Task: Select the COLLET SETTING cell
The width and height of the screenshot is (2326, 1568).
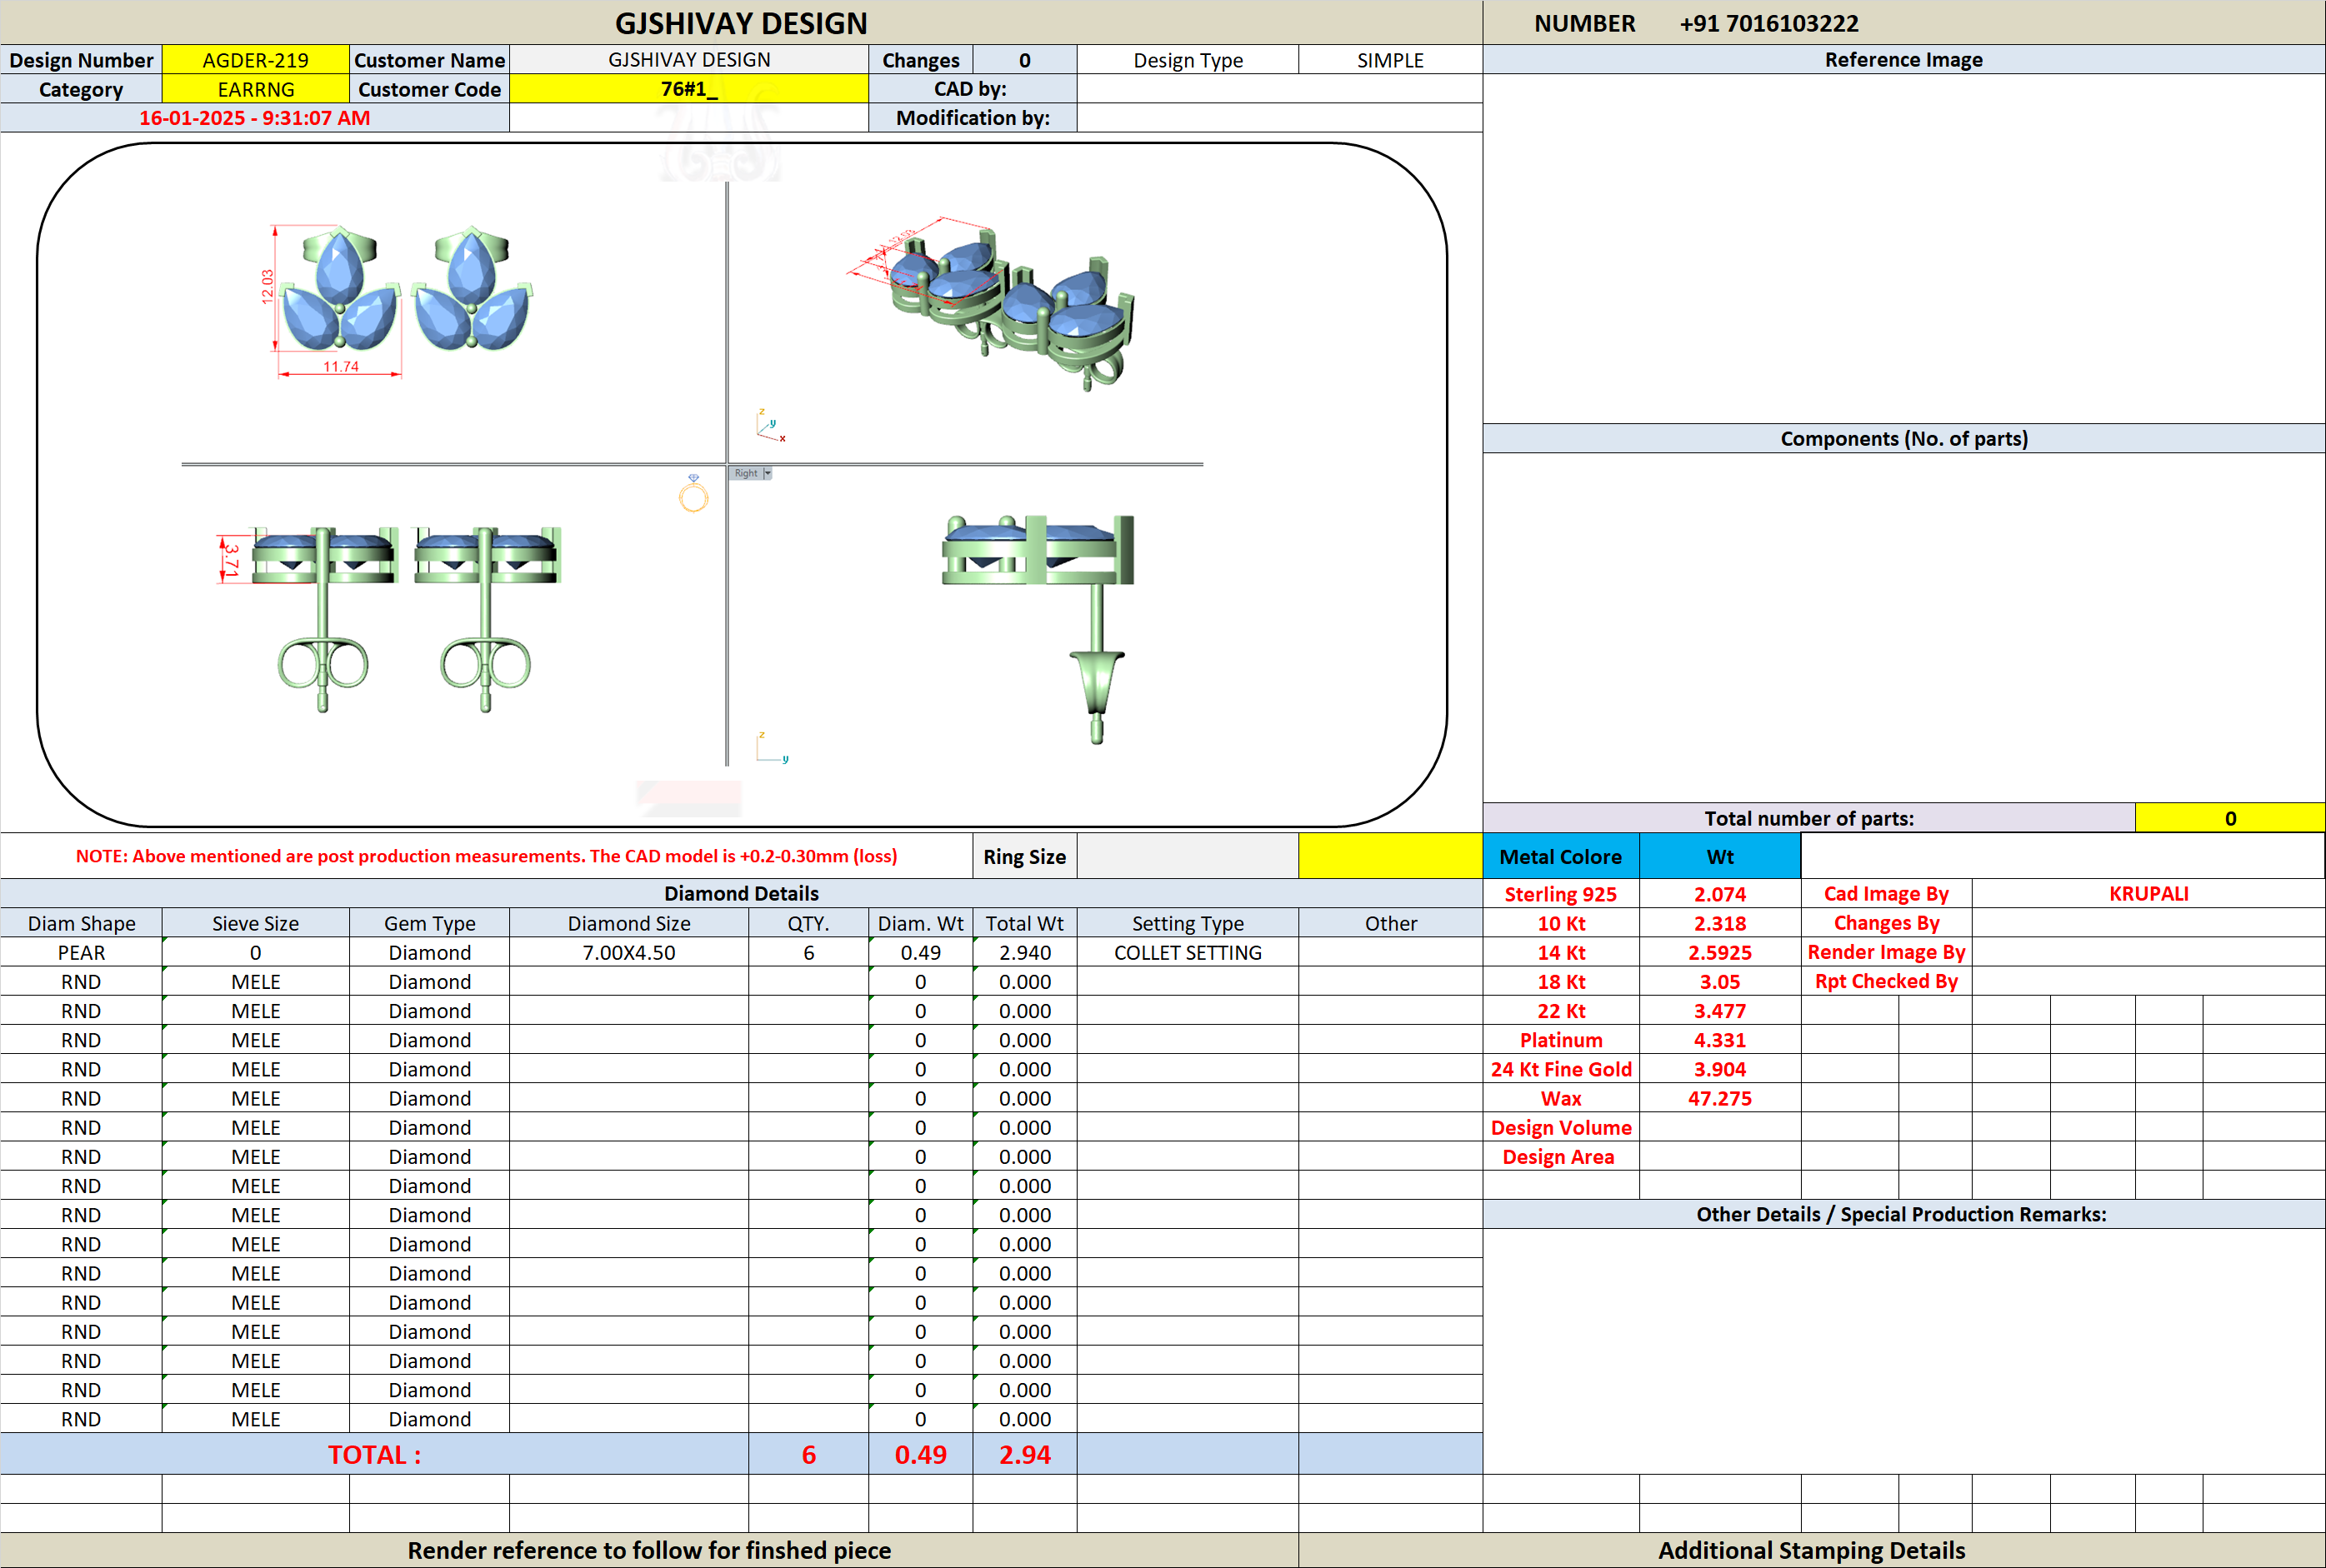Action: [1188, 952]
